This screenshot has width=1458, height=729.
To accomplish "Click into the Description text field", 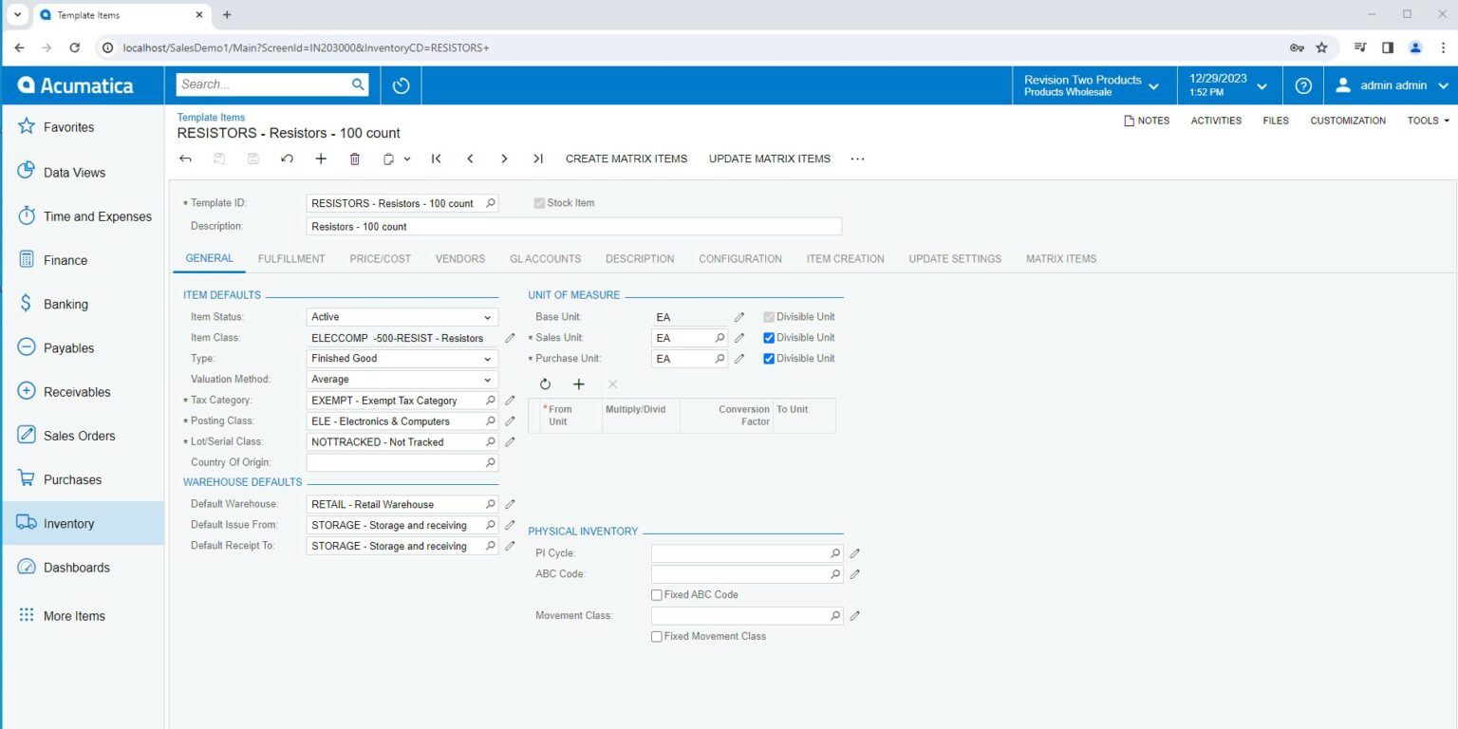I will (x=573, y=227).
